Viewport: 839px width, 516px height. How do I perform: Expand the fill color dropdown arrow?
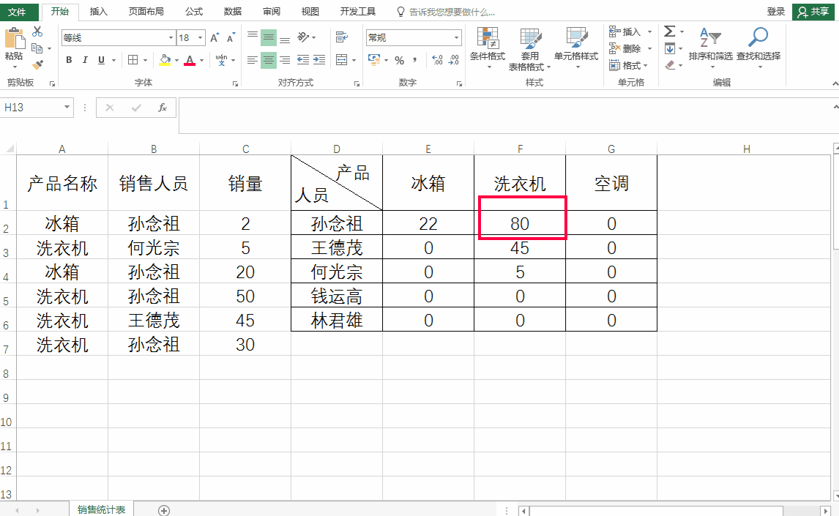(176, 61)
